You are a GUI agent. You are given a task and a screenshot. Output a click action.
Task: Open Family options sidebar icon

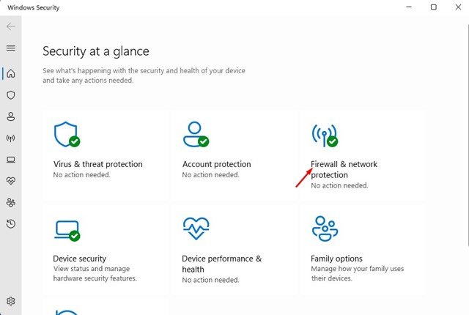(11, 202)
